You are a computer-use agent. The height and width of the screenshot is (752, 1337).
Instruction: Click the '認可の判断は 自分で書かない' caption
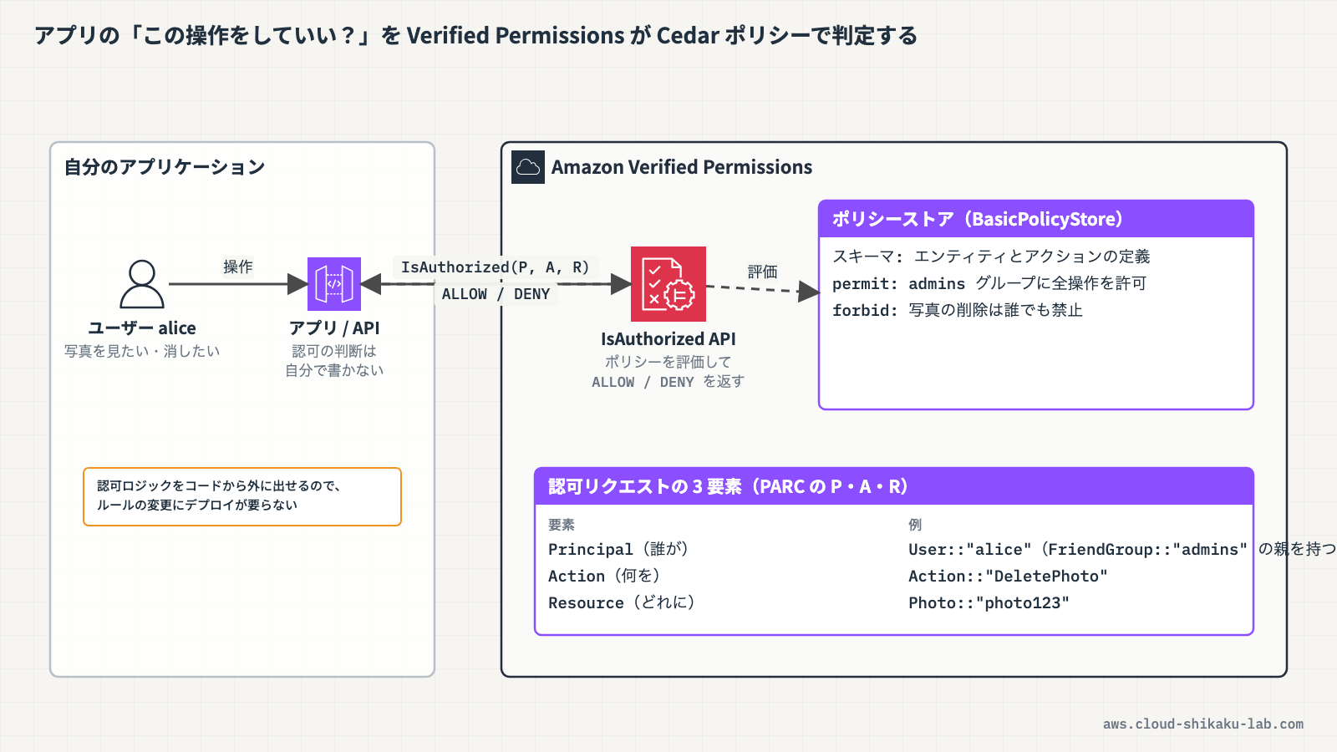pyautogui.click(x=334, y=360)
